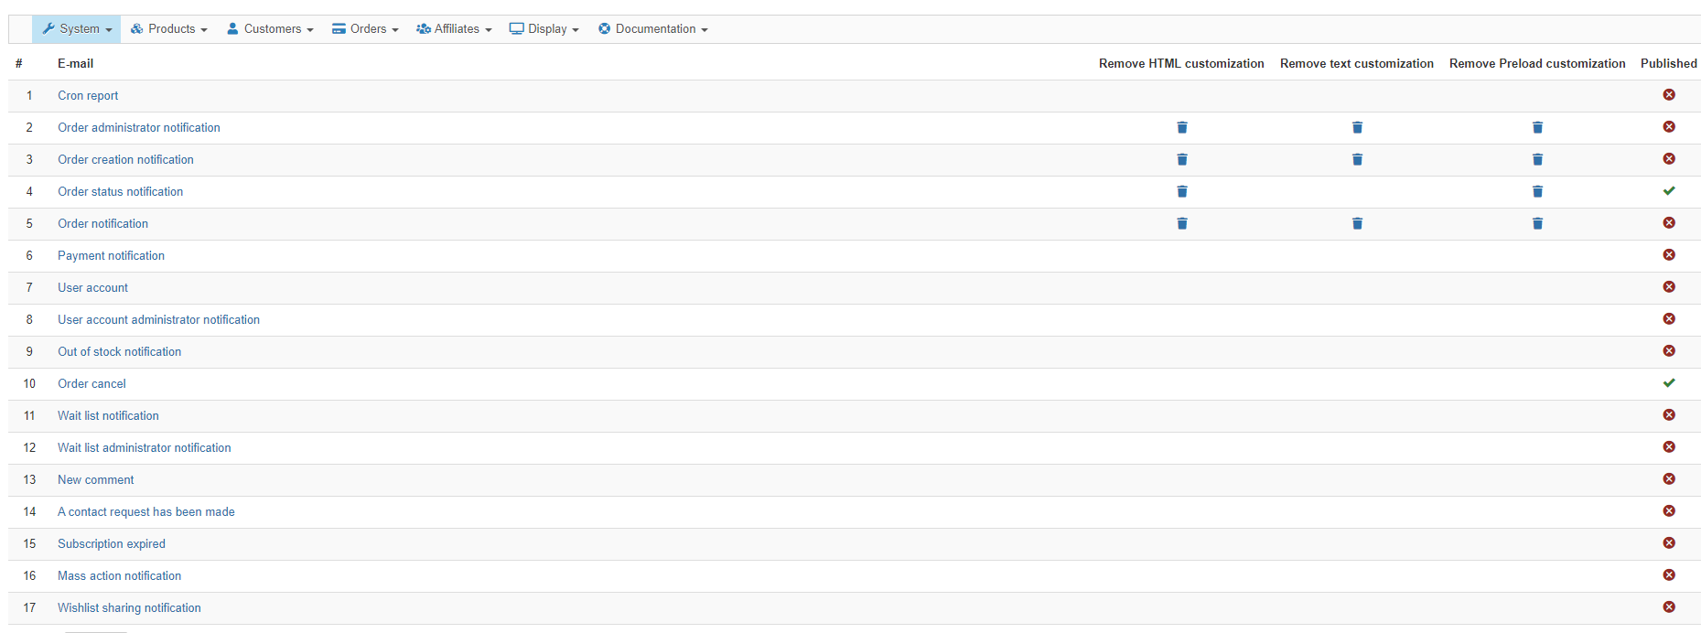1701x633 pixels.
Task: Delete HTML customization for Order status notification
Action: tap(1181, 192)
